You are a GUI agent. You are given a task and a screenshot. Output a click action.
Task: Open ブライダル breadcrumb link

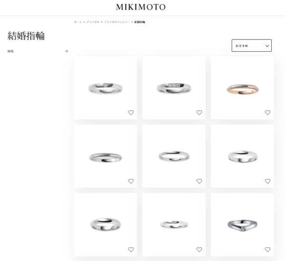(x=93, y=22)
